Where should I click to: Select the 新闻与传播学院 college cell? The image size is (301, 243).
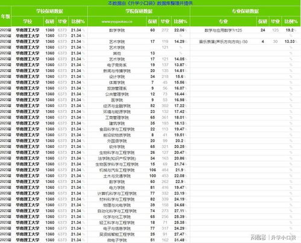point(117,71)
